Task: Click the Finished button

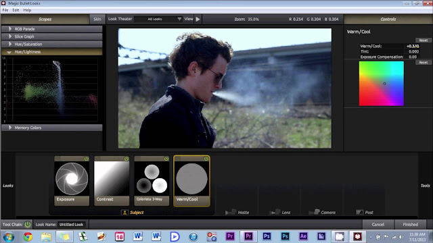Action: pos(411,225)
